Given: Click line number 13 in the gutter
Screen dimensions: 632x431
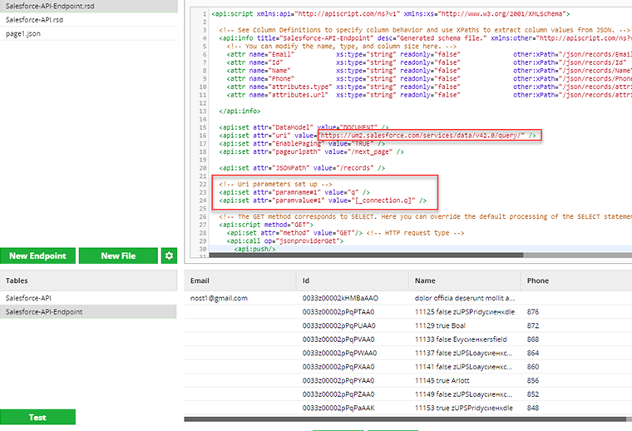Looking at the screenshot, I should (203, 111).
